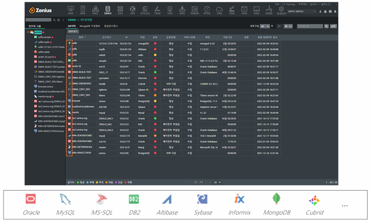
Task: Click the DBMS-DBSERVER3 table row name
Action: [x=82, y=83]
